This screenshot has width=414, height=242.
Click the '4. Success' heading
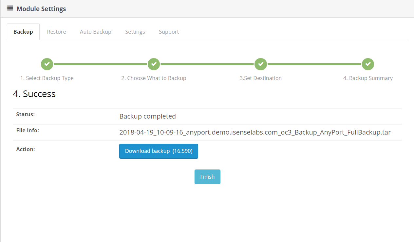(34, 94)
